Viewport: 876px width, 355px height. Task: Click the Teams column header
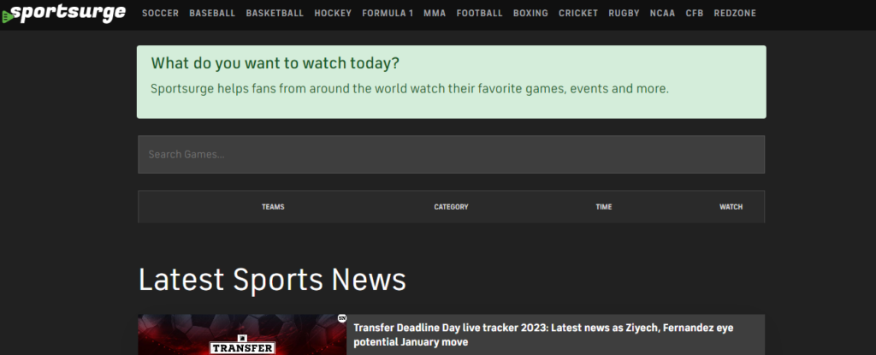pyautogui.click(x=273, y=207)
